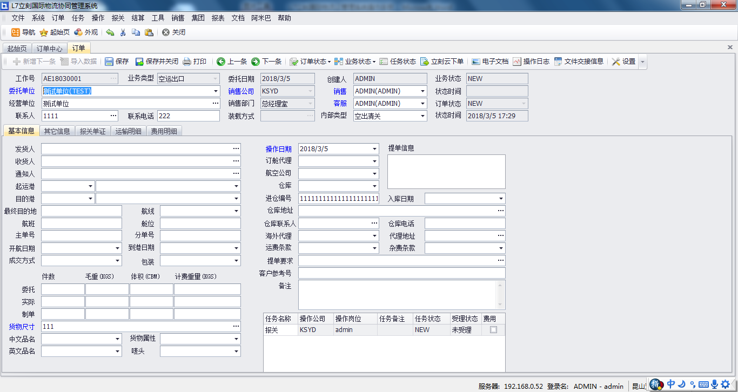
Task: Click the 文件交接信息 button
Action: [579, 62]
